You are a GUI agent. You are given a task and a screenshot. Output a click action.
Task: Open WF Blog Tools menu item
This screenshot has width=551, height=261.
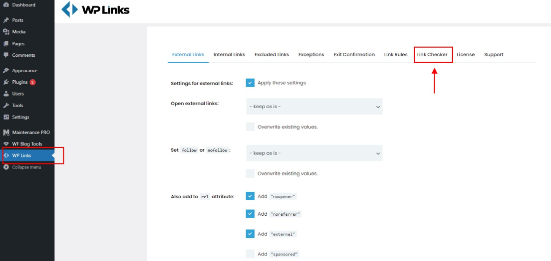click(27, 144)
